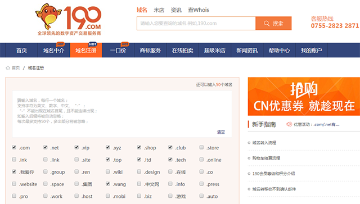Open 购物车结算流程 guide link
This screenshot has height=204, width=360.
pos(266,158)
